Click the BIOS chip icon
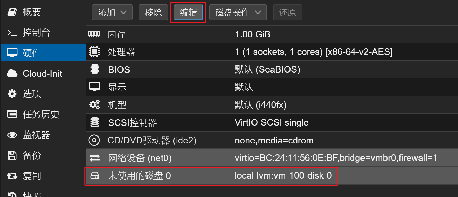Viewport: 458px width, 197px height. coord(94,69)
